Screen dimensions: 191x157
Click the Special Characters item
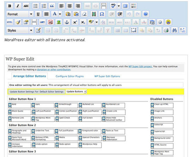(x=90, y=139)
